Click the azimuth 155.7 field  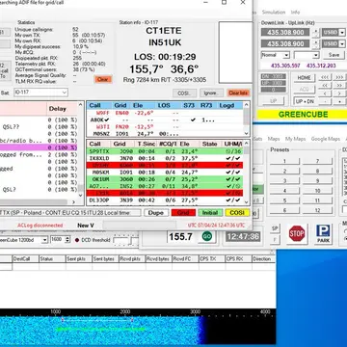click(x=181, y=237)
